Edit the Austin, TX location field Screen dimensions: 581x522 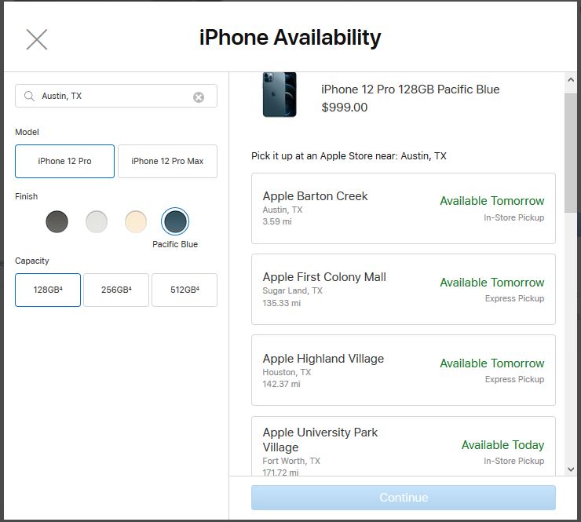(116, 96)
